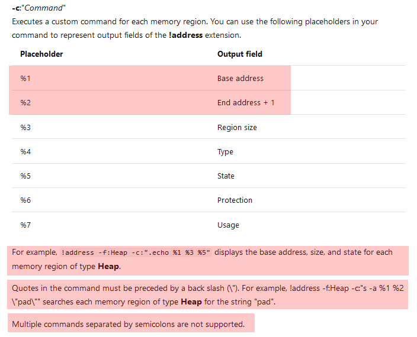Image resolution: width=417 pixels, height=337 pixels.
Task: Click the %3 placeholder cell
Action: (x=25, y=127)
